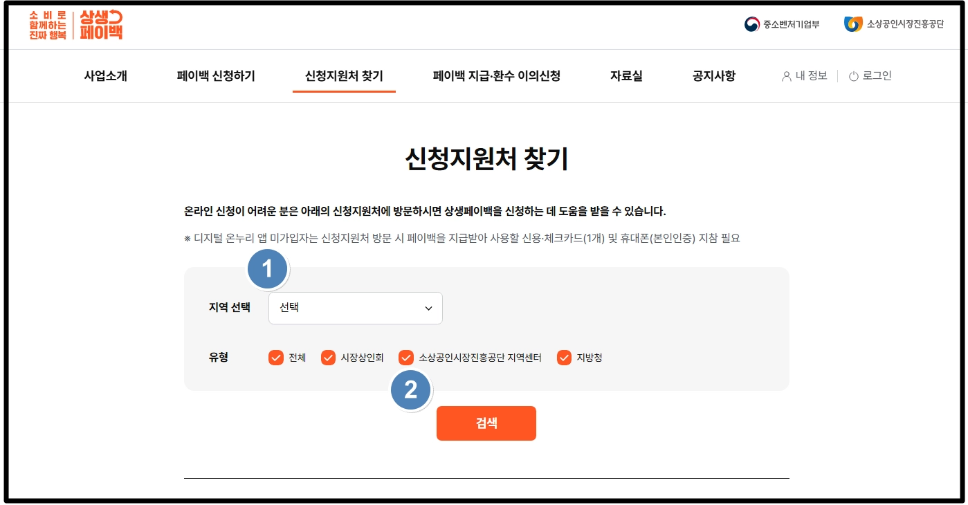Click the numbered marker 1 above 지역 선택
968x505 pixels.
[x=267, y=268]
